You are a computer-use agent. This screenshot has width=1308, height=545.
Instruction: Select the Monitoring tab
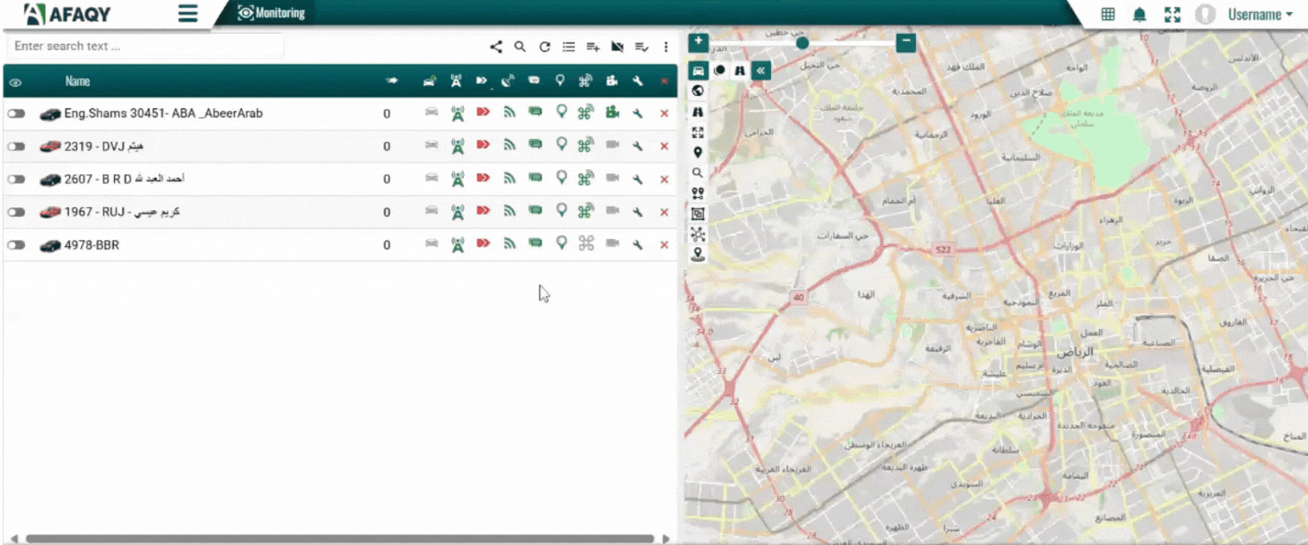click(271, 13)
